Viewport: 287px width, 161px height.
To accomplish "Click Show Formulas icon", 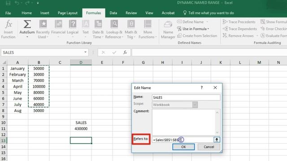I will pos(263,22).
